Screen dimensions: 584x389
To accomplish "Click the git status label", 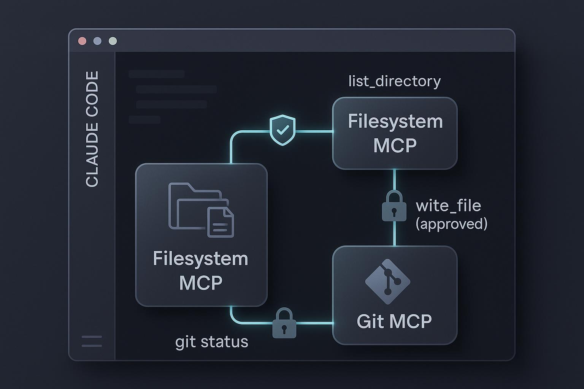I will [212, 342].
